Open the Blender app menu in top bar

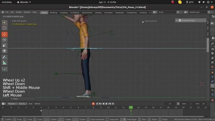pos(24,2)
